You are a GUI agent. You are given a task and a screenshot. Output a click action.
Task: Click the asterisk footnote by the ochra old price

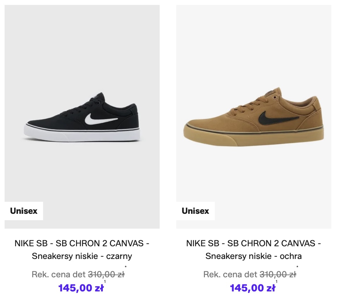[x=297, y=267]
